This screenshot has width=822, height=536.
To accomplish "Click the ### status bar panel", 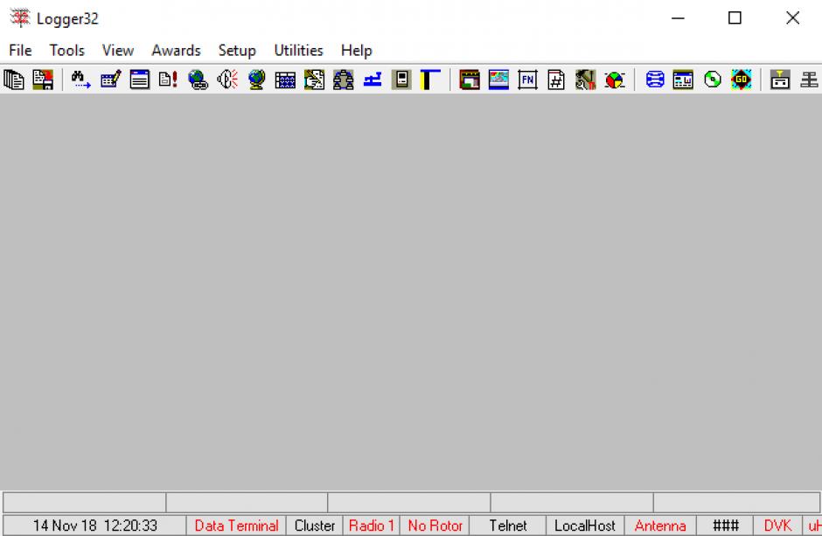I will [726, 526].
